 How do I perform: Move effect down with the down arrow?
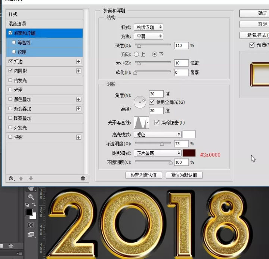tap(31, 179)
